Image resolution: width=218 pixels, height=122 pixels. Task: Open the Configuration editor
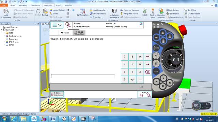tap(82, 13)
